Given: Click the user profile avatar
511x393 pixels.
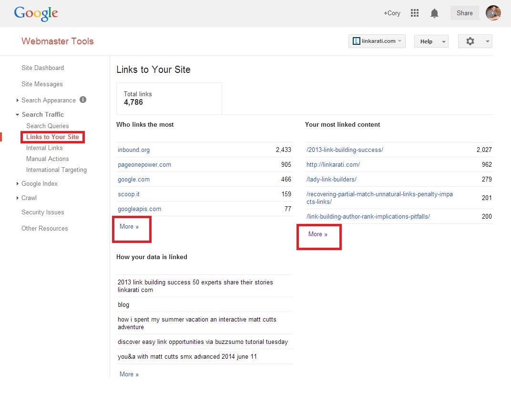Looking at the screenshot, I should coord(493,13).
